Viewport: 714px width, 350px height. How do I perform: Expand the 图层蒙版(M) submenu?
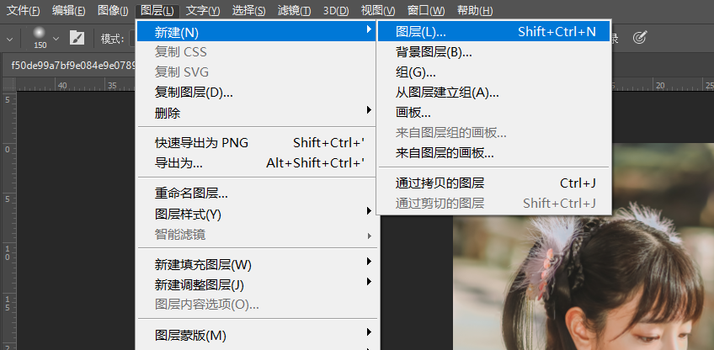click(256, 336)
